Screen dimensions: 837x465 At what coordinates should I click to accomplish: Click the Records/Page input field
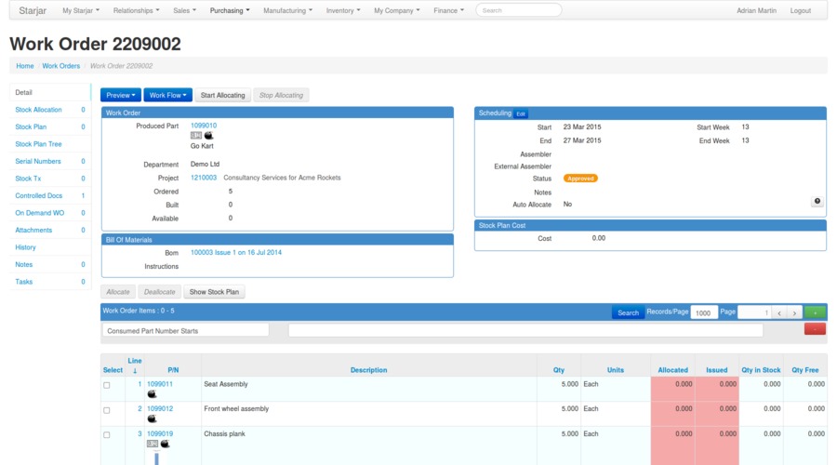click(703, 313)
